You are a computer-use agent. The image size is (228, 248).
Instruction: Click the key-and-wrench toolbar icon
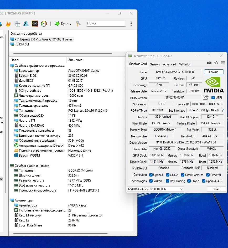click(x=78, y=24)
